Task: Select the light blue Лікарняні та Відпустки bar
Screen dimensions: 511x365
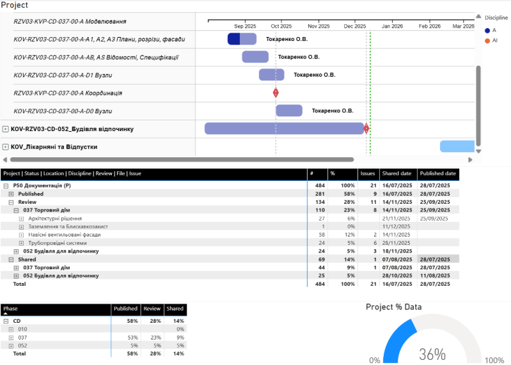Action: tap(457, 146)
